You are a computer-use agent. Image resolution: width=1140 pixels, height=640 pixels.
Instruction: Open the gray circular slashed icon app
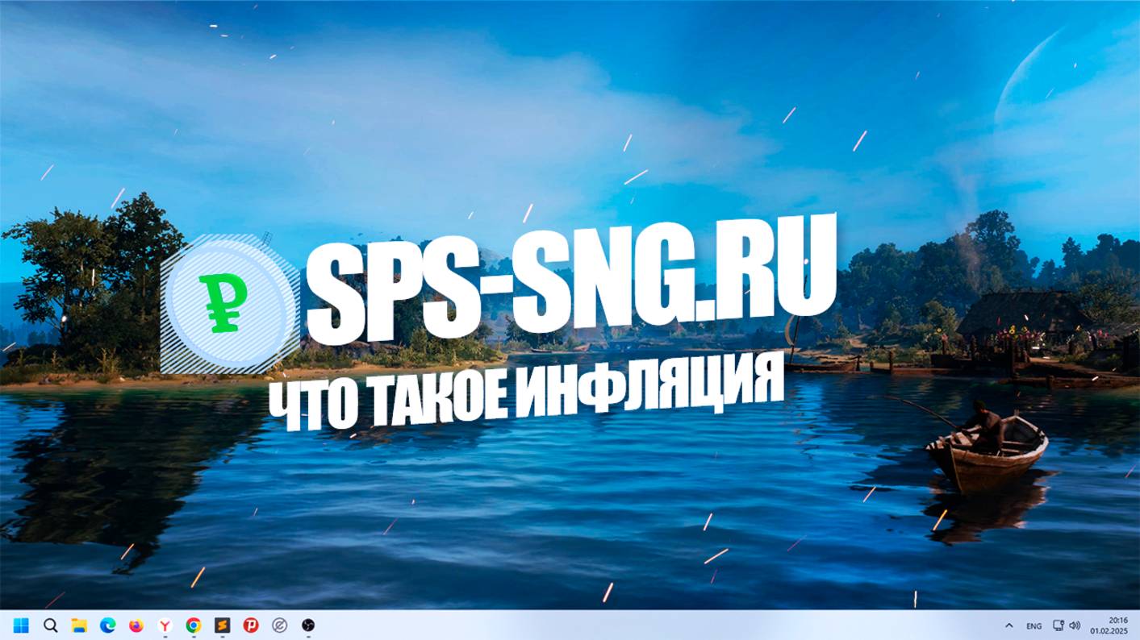pyautogui.click(x=279, y=625)
